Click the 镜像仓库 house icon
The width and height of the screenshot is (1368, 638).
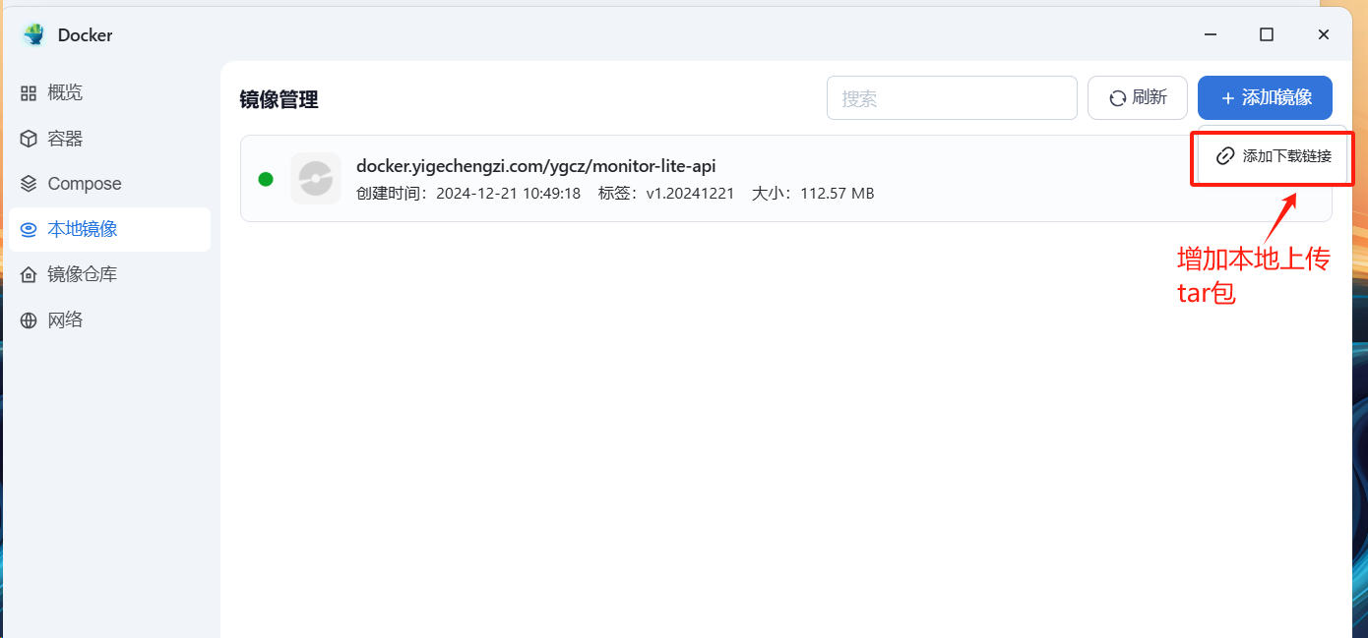(29, 274)
